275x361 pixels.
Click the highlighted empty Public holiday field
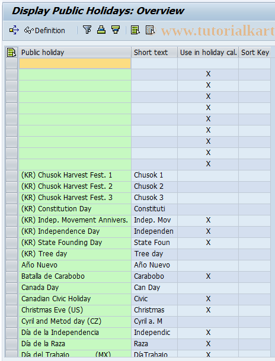point(75,63)
